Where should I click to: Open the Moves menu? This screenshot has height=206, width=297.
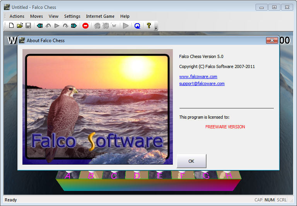coord(36,16)
